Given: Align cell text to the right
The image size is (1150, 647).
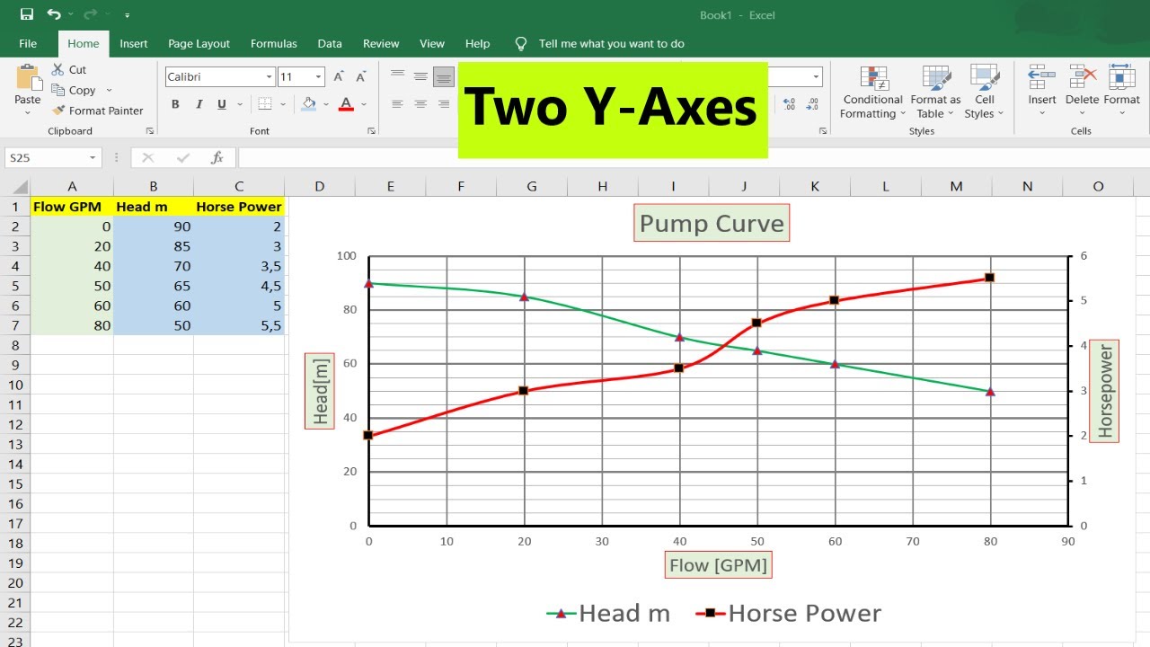Looking at the screenshot, I should (x=444, y=104).
